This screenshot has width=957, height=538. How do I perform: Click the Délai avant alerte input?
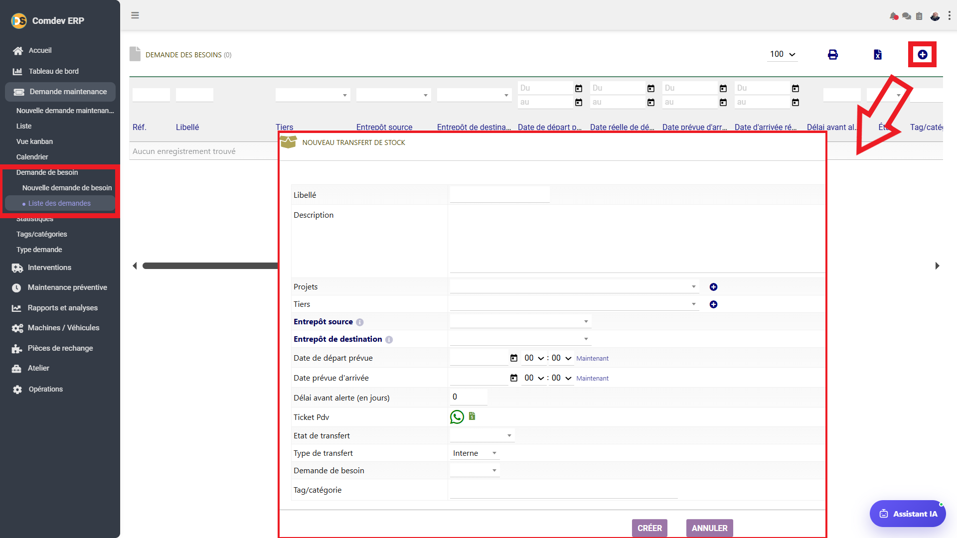click(469, 397)
